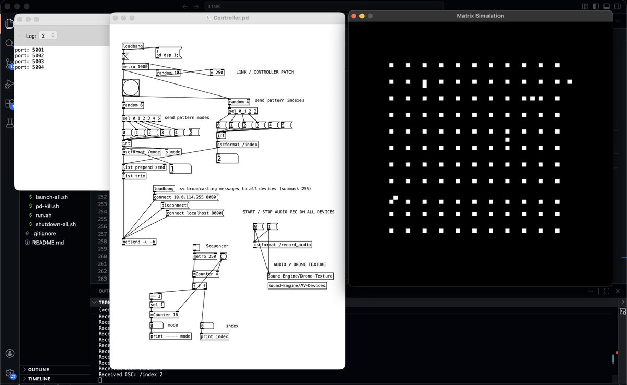The width and height of the screenshot is (627, 385).
Task: Open run.sh in the file explorer
Action: (x=43, y=215)
